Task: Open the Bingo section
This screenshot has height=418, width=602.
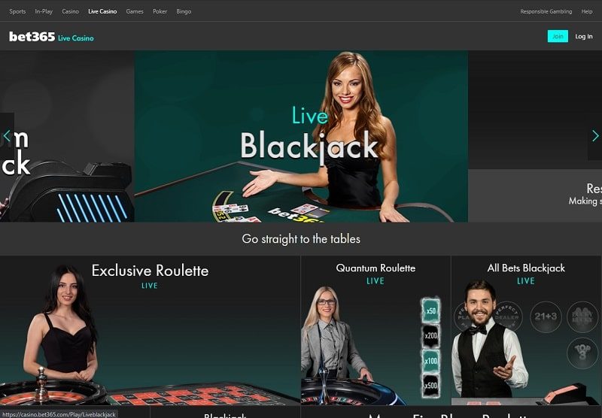Action: (184, 11)
